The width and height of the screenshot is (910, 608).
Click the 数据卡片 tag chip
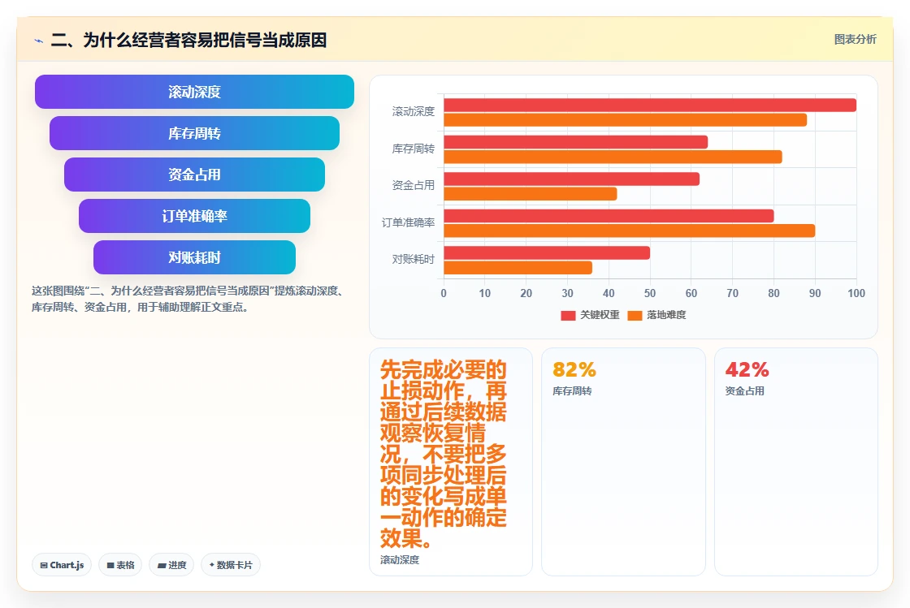tap(231, 565)
